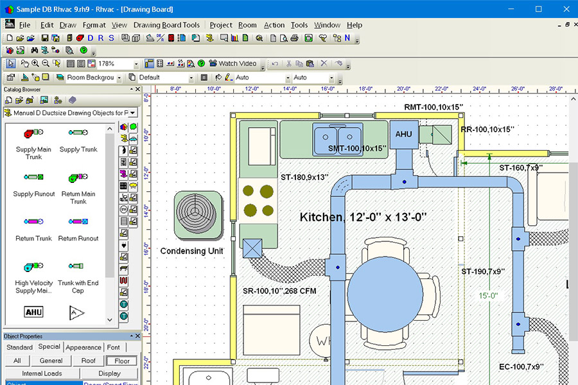Toggle the Roof filter button
Screen dimensions: 578x385
(x=89, y=361)
